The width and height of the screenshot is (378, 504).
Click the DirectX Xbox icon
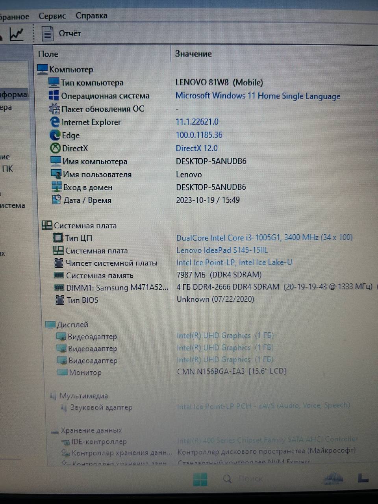[x=56, y=148]
